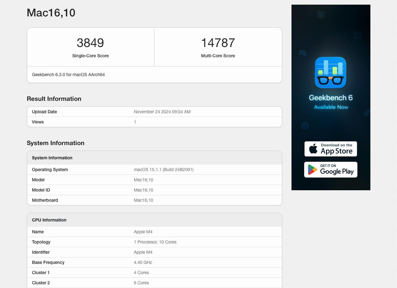Click the CPU Information table header
This screenshot has height=288, width=397.
pos(154,220)
